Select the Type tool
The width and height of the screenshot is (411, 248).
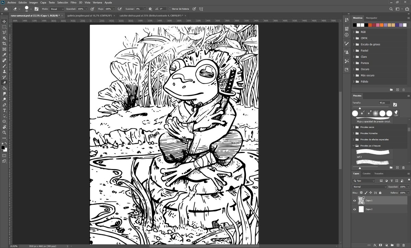coord(4,110)
